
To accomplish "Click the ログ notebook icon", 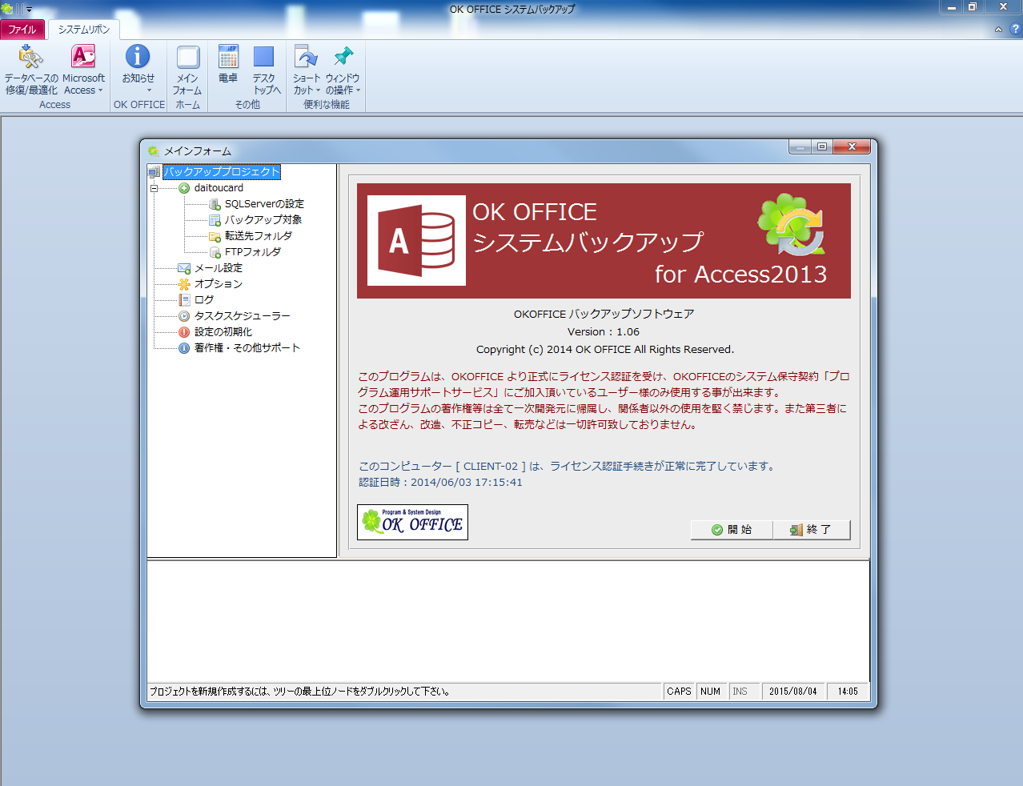I will pos(184,300).
